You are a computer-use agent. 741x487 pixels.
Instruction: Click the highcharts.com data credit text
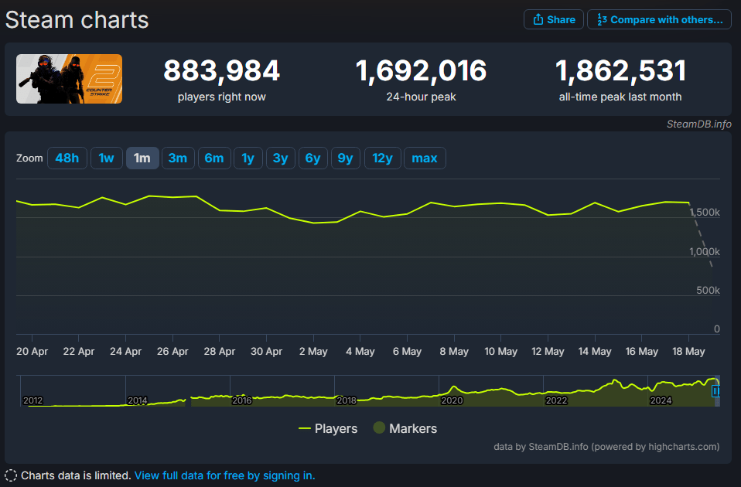pyautogui.click(x=606, y=446)
